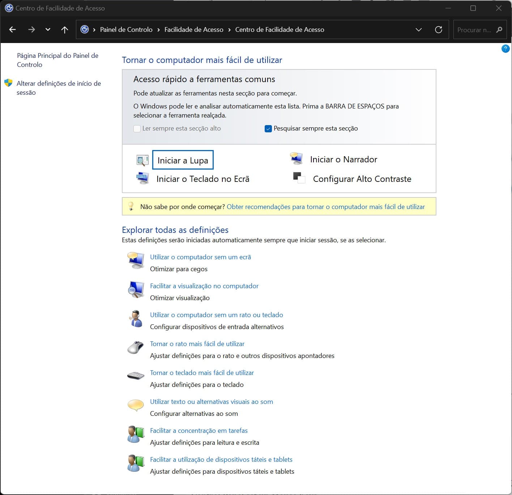512x495 pixels.
Task: Open help with the blue question mark
Action: click(x=505, y=48)
